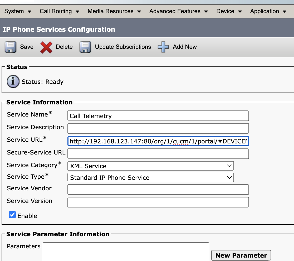Click the green plus Add New icon
This screenshot has width=294, height=261.
[163, 47]
